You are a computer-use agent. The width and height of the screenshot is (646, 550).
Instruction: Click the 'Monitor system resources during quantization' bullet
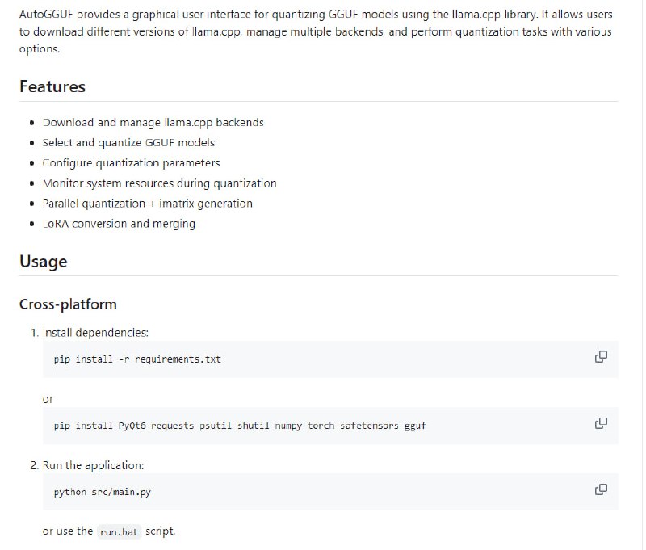159,183
